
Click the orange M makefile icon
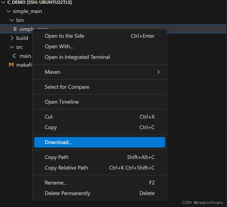[x=11, y=65]
